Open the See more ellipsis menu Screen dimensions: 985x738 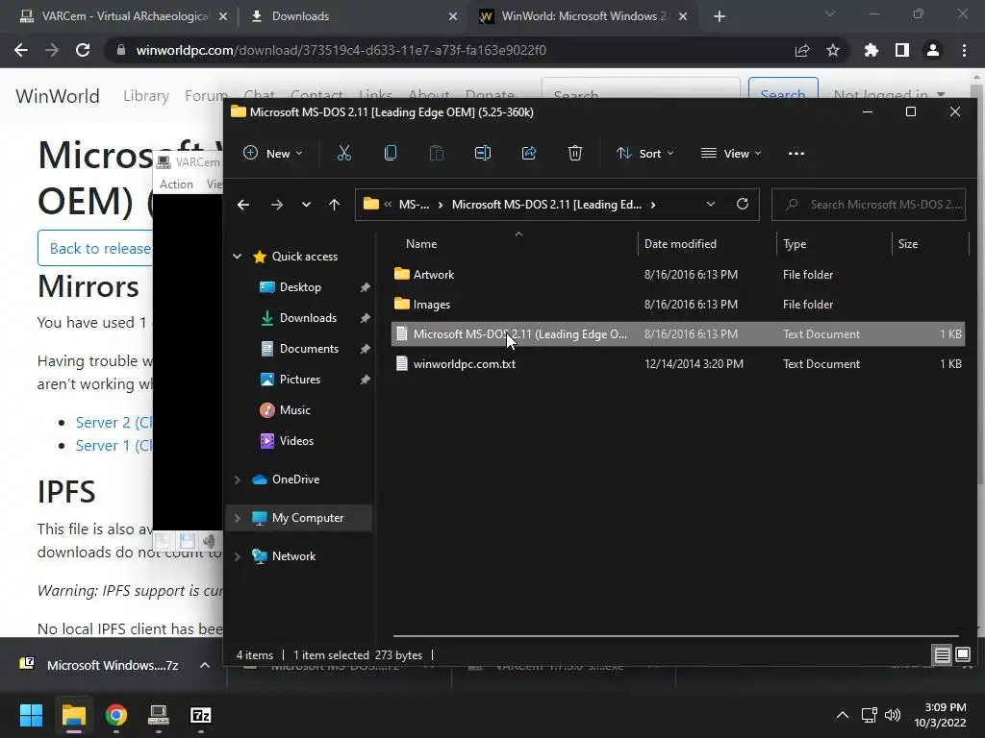(x=796, y=153)
